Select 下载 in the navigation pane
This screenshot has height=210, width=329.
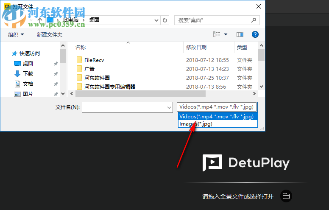(x=28, y=73)
